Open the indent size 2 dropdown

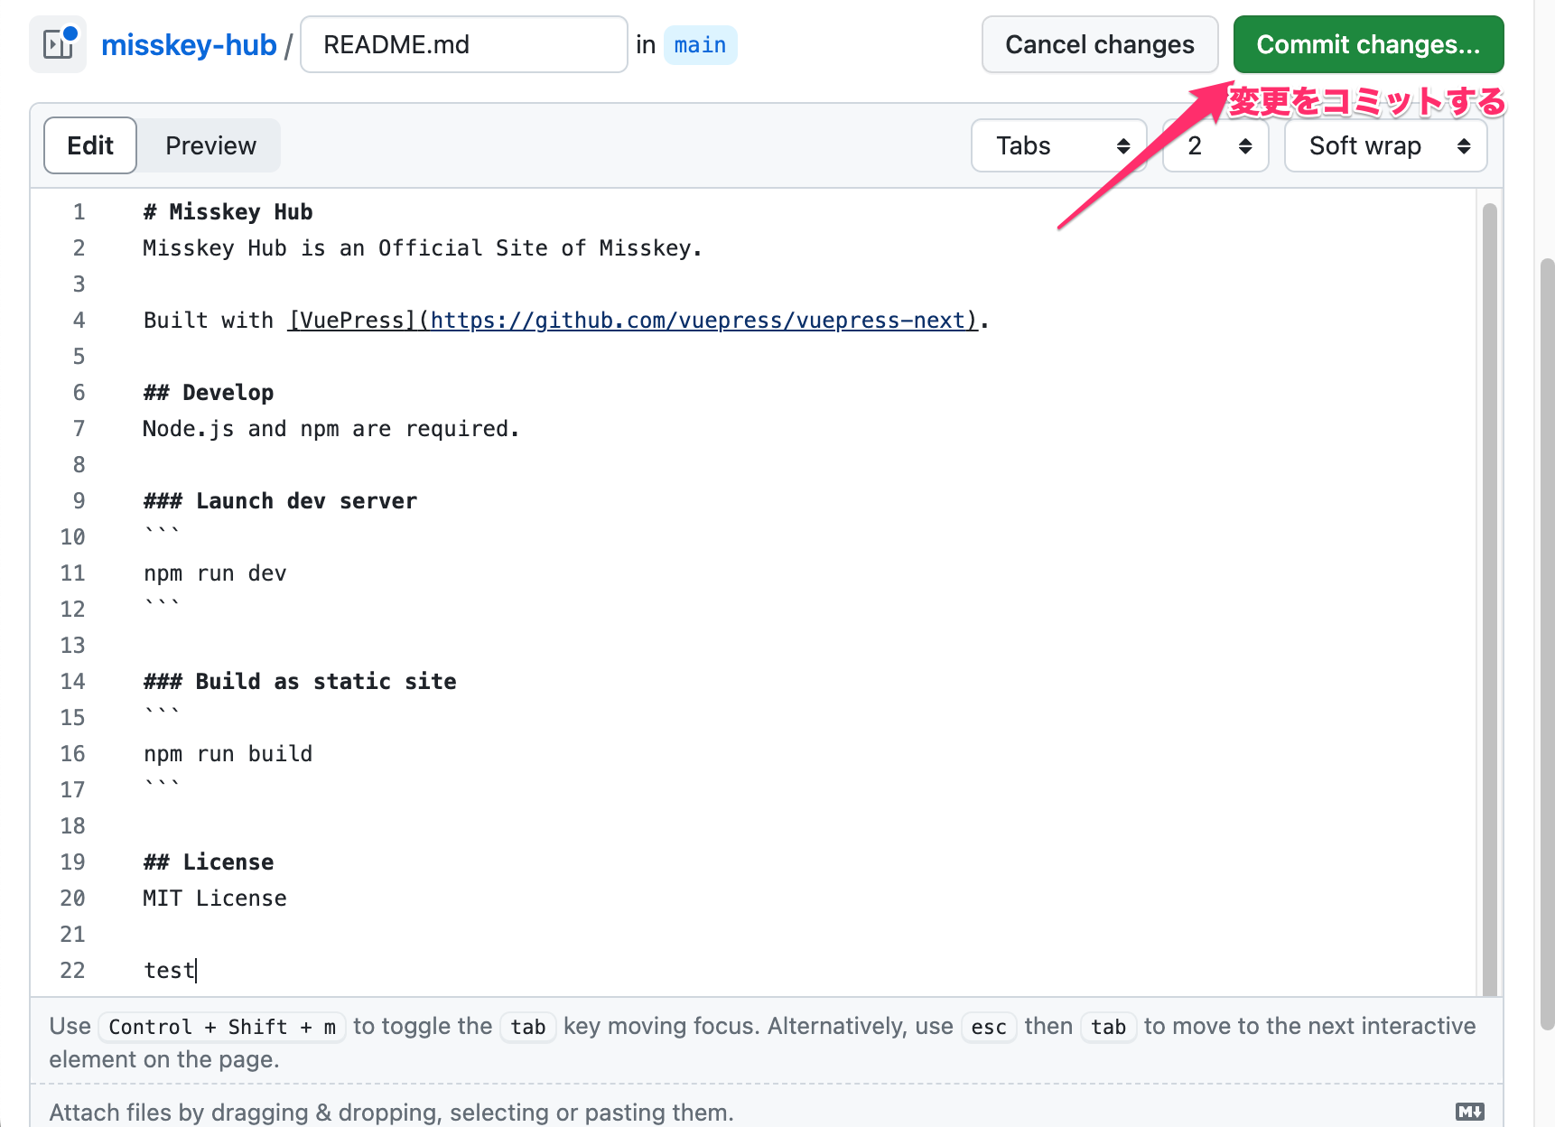(1215, 145)
